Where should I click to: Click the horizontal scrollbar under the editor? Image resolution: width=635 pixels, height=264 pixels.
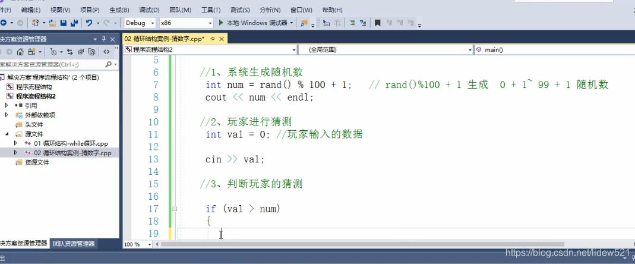click(362, 244)
